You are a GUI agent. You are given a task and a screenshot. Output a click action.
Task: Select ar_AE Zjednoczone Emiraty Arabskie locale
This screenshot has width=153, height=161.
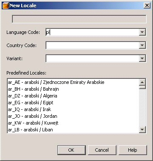[x=73, y=82]
